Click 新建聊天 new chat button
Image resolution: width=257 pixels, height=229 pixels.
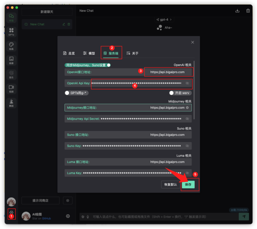click(47, 12)
